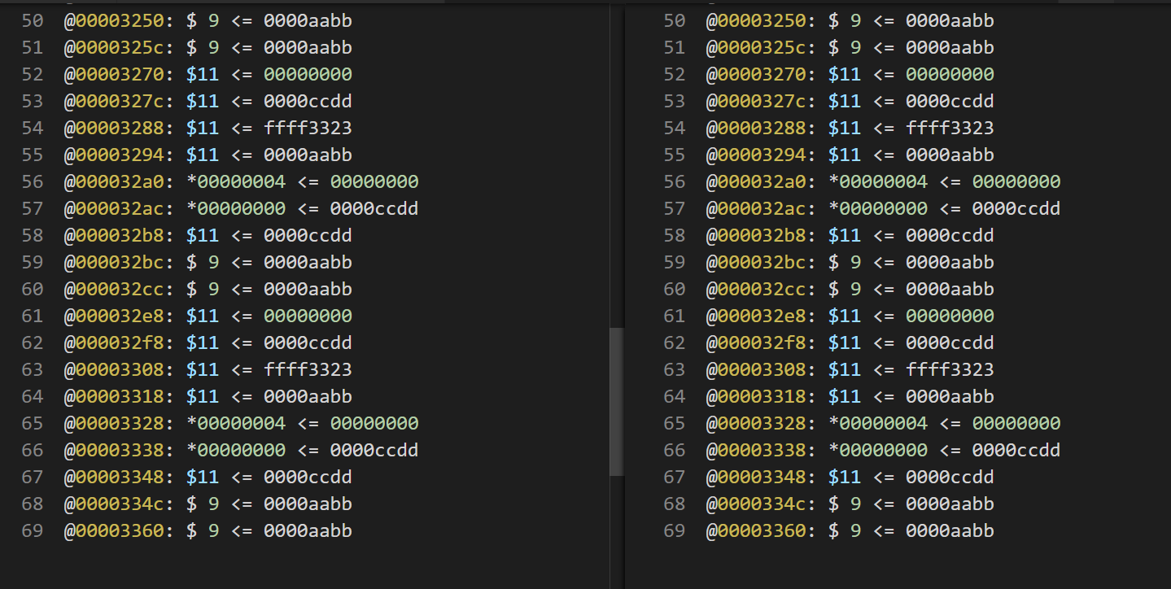1171x589 pixels.
Task: Click the <= operator on right line 64
Action: [884, 397]
